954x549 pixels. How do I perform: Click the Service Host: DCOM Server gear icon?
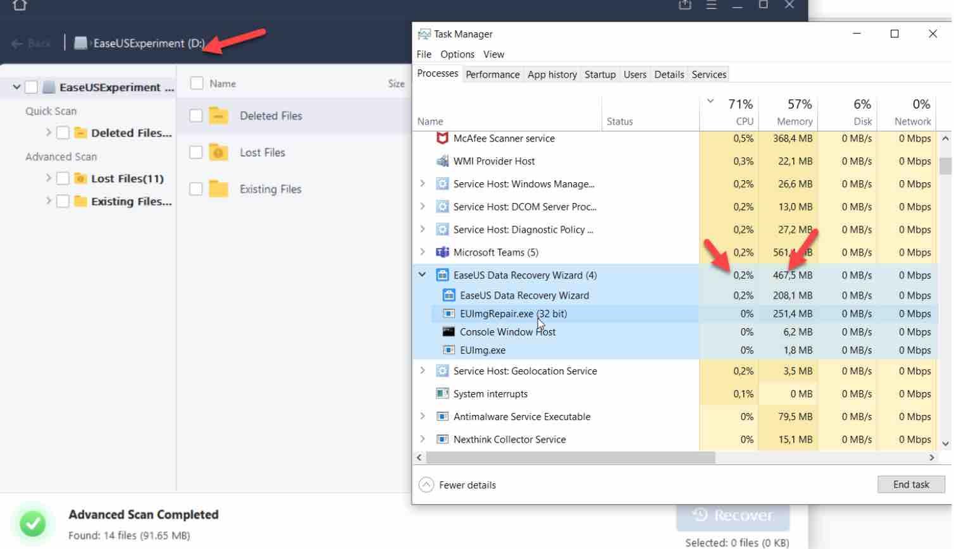point(442,207)
